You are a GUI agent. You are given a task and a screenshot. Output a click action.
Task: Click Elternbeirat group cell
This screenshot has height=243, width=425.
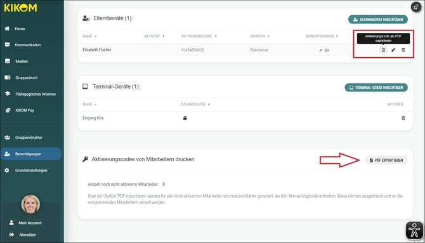(x=259, y=50)
